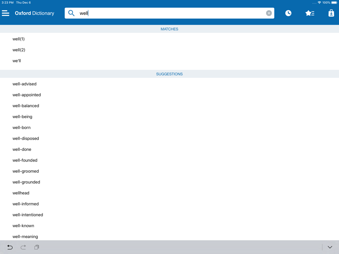Select wellhead suggestion

(169, 193)
